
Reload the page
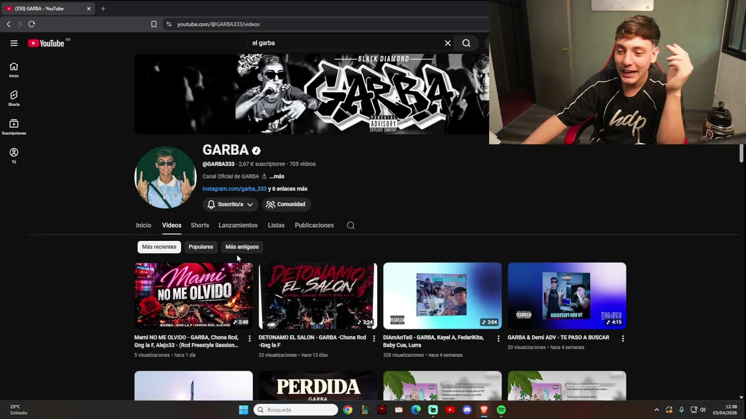pos(31,24)
